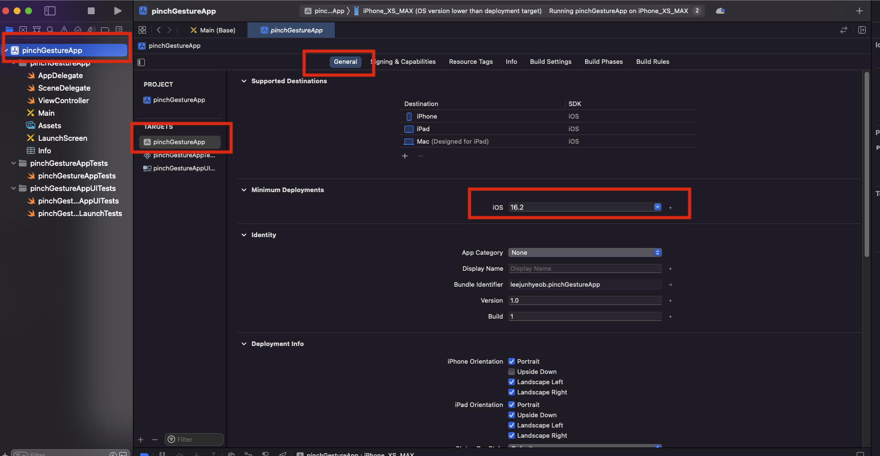
Task: Open the ViewController file
Action: click(x=63, y=100)
